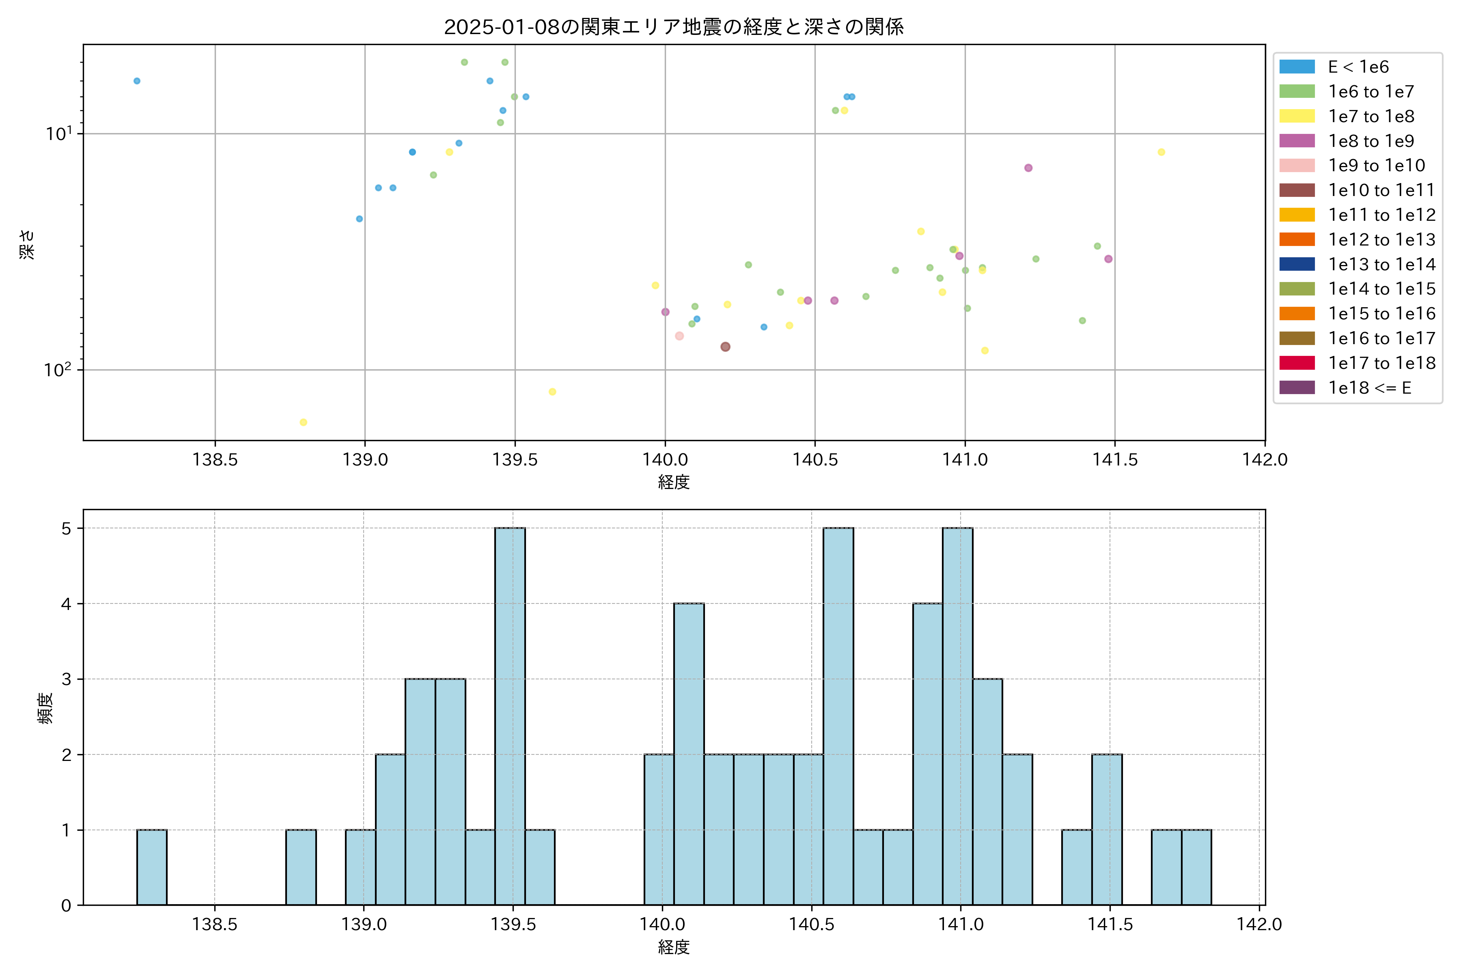
Task: Click the '頻度' y-axis label of histogram
Action: 45,708
